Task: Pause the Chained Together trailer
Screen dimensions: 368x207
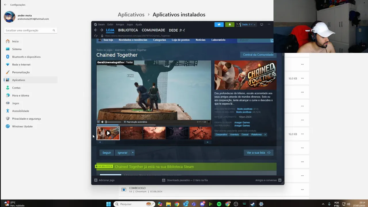Action: [98, 122]
